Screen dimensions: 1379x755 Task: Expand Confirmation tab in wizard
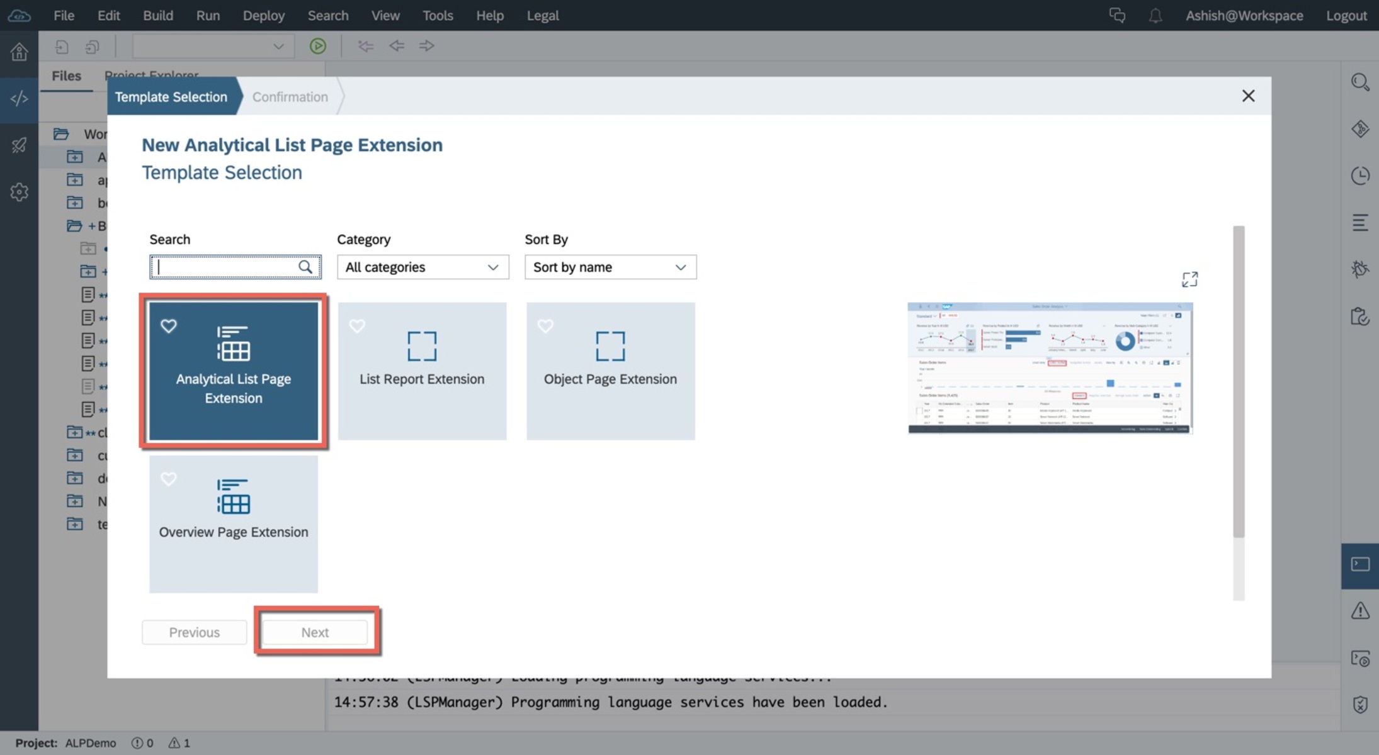click(x=290, y=96)
